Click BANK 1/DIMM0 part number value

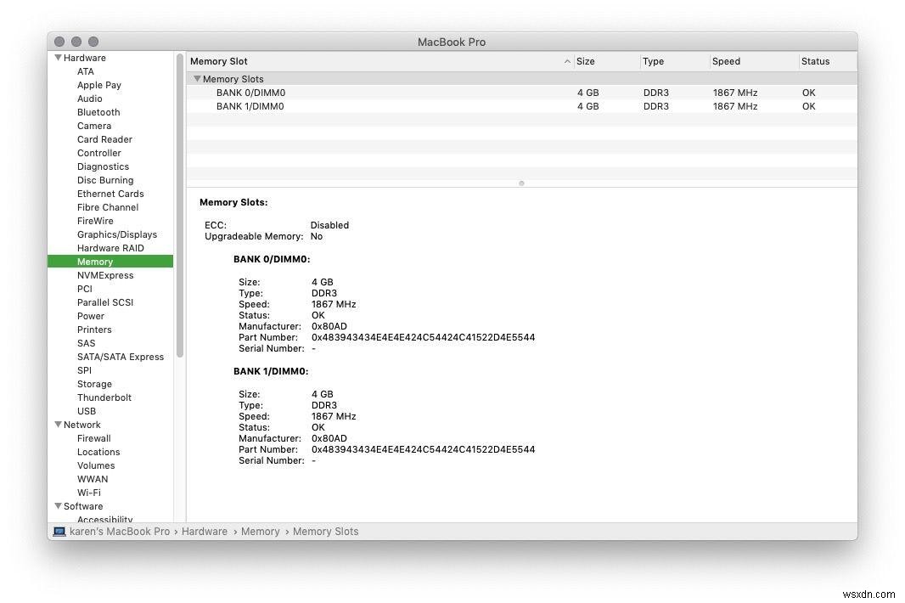point(423,449)
